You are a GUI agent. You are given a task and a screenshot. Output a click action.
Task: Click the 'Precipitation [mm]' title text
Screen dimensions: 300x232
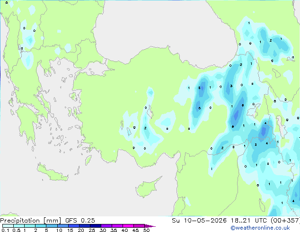pos(31,221)
